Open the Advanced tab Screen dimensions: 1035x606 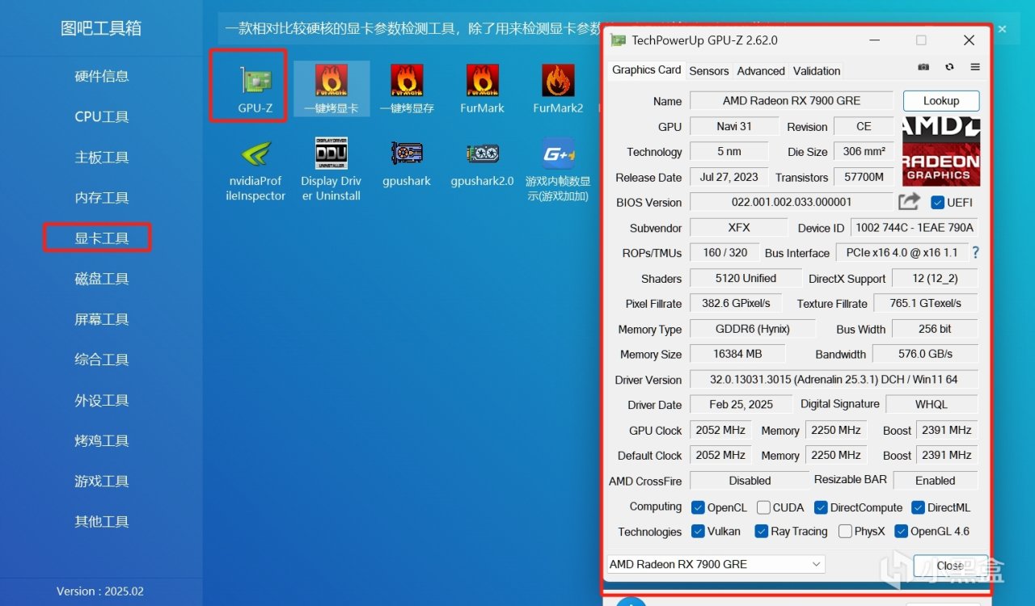point(761,71)
